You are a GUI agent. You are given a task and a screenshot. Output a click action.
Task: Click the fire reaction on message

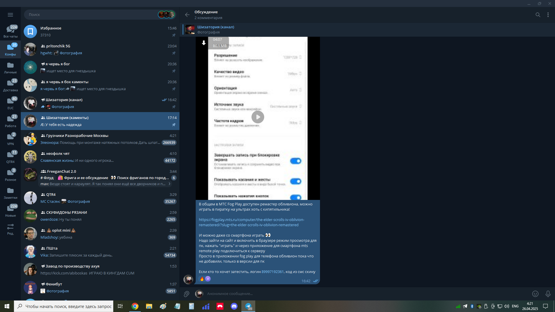(x=202, y=279)
